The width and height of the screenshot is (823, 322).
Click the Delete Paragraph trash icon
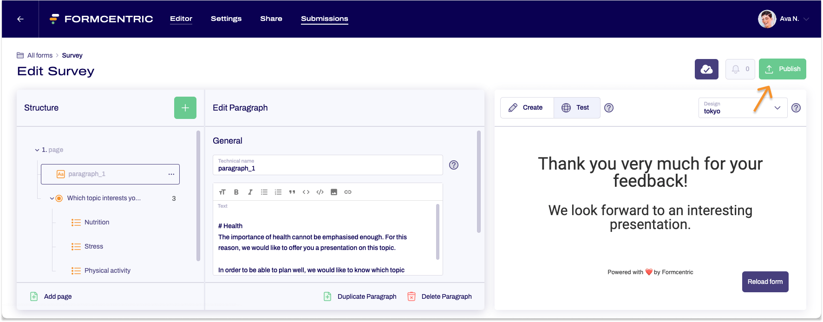pyautogui.click(x=411, y=296)
